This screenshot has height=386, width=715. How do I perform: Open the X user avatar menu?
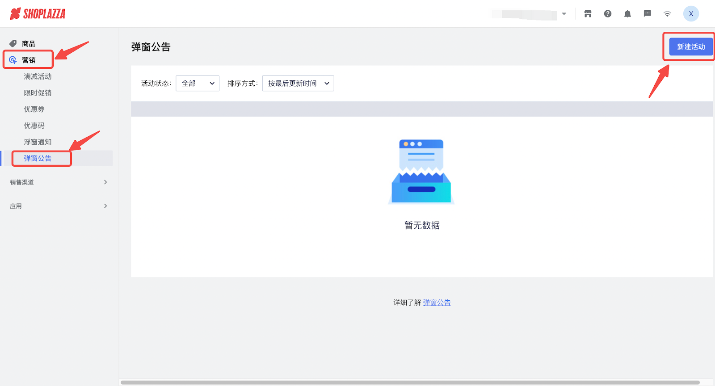click(691, 14)
